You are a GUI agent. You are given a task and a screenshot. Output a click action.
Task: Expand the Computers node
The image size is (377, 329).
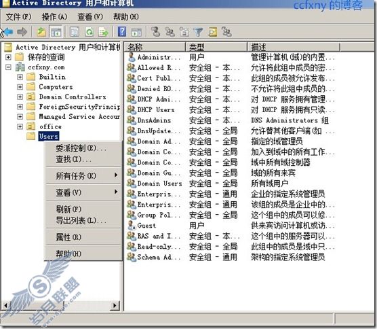20,87
